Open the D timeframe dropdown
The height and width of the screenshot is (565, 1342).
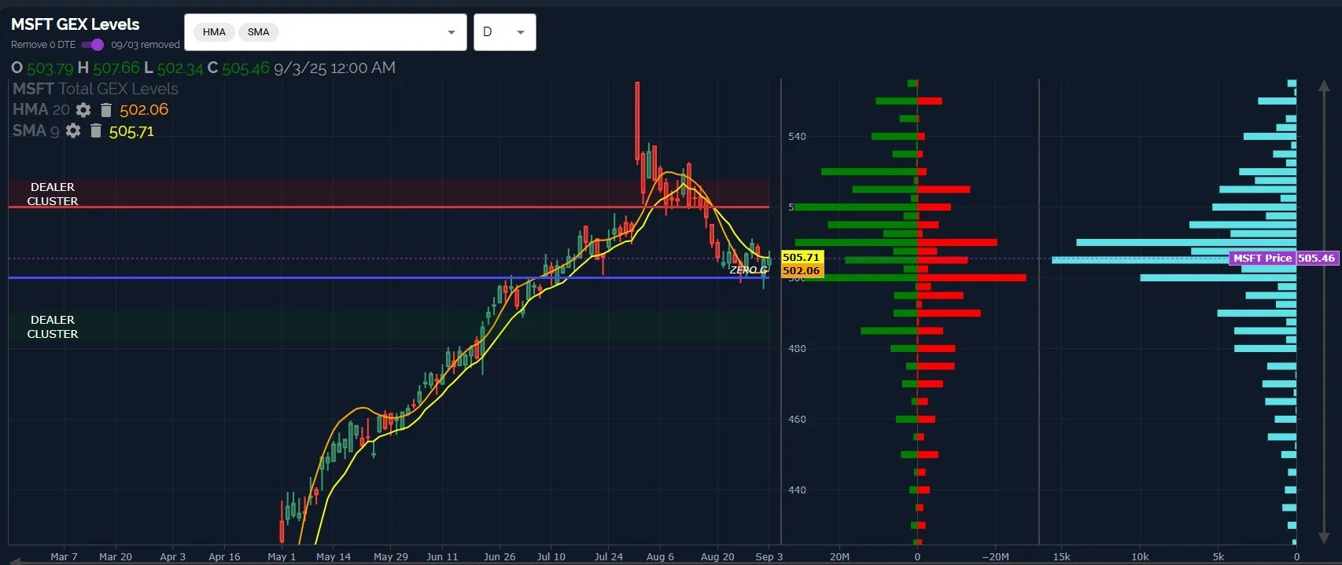[505, 32]
